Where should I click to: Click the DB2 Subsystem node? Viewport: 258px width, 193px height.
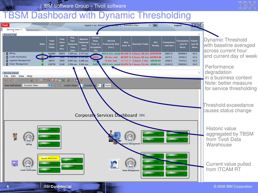click(x=153, y=174)
